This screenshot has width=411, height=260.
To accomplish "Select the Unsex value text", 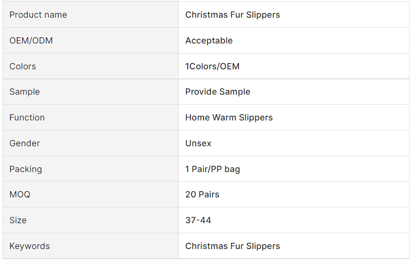I will coord(198,143).
